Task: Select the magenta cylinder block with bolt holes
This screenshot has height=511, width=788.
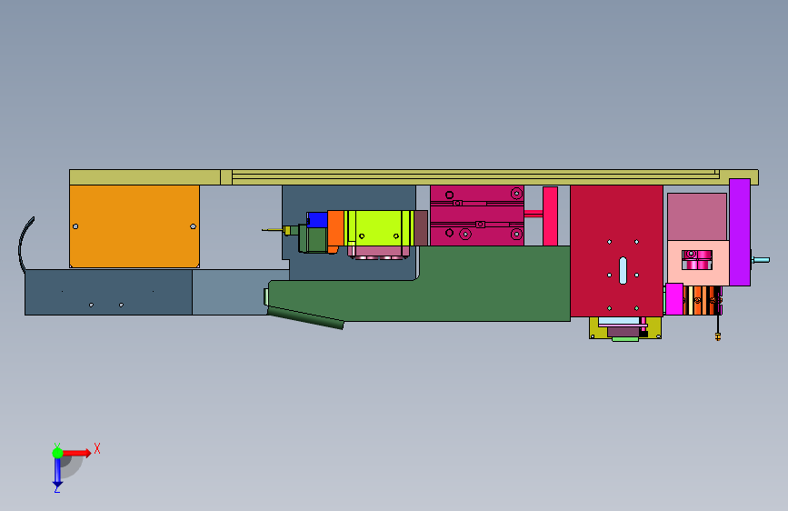Action: click(x=477, y=215)
